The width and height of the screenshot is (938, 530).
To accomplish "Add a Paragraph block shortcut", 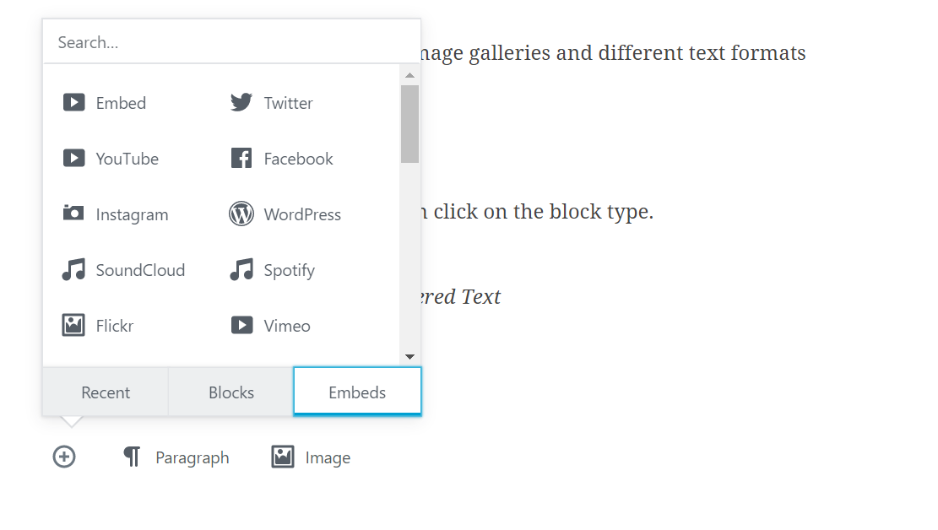I will click(x=176, y=457).
